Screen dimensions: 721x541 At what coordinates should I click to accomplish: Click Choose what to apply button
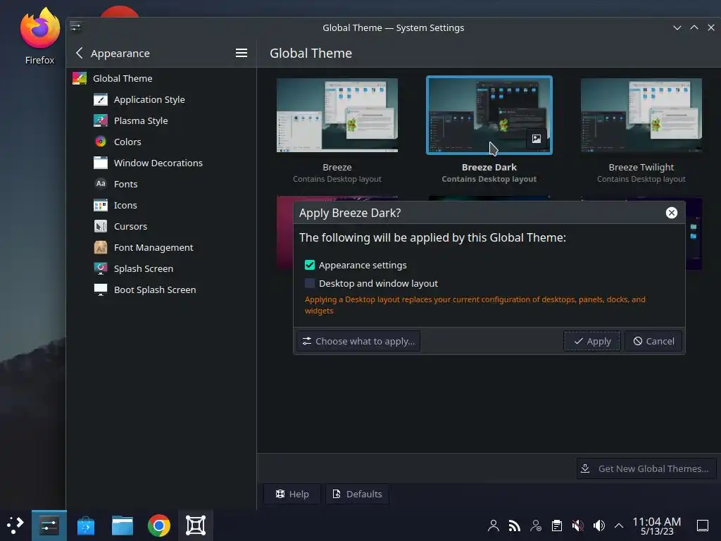tap(358, 342)
